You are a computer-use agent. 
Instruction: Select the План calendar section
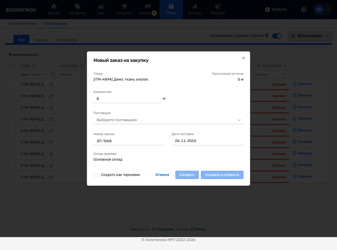(171, 9)
